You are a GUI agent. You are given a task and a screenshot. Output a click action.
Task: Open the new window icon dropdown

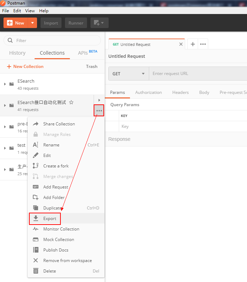[x=99, y=23]
